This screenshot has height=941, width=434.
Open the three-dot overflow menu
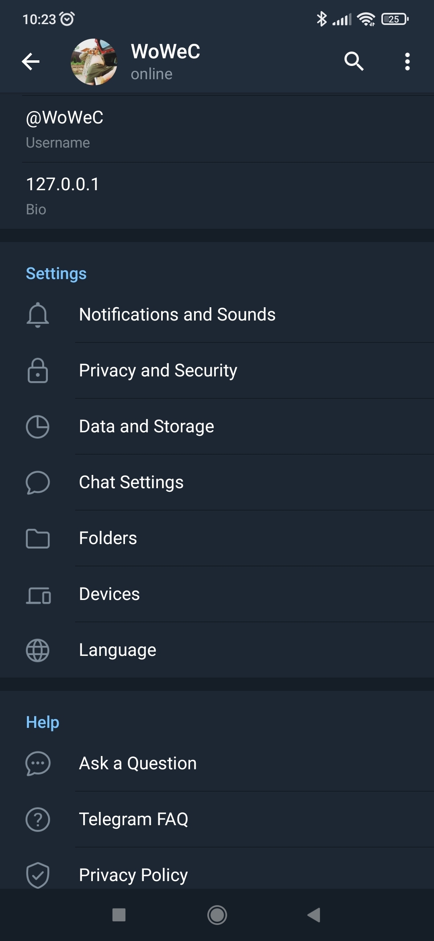[407, 62]
